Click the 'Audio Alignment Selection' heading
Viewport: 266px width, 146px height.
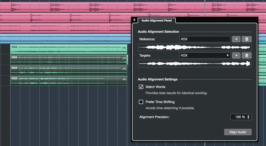point(159,31)
